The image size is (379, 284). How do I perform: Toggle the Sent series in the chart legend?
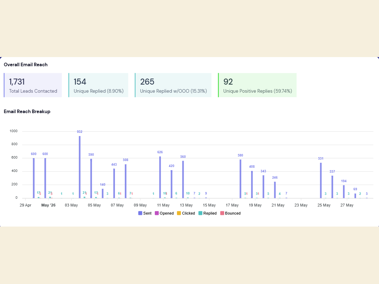tap(145, 213)
